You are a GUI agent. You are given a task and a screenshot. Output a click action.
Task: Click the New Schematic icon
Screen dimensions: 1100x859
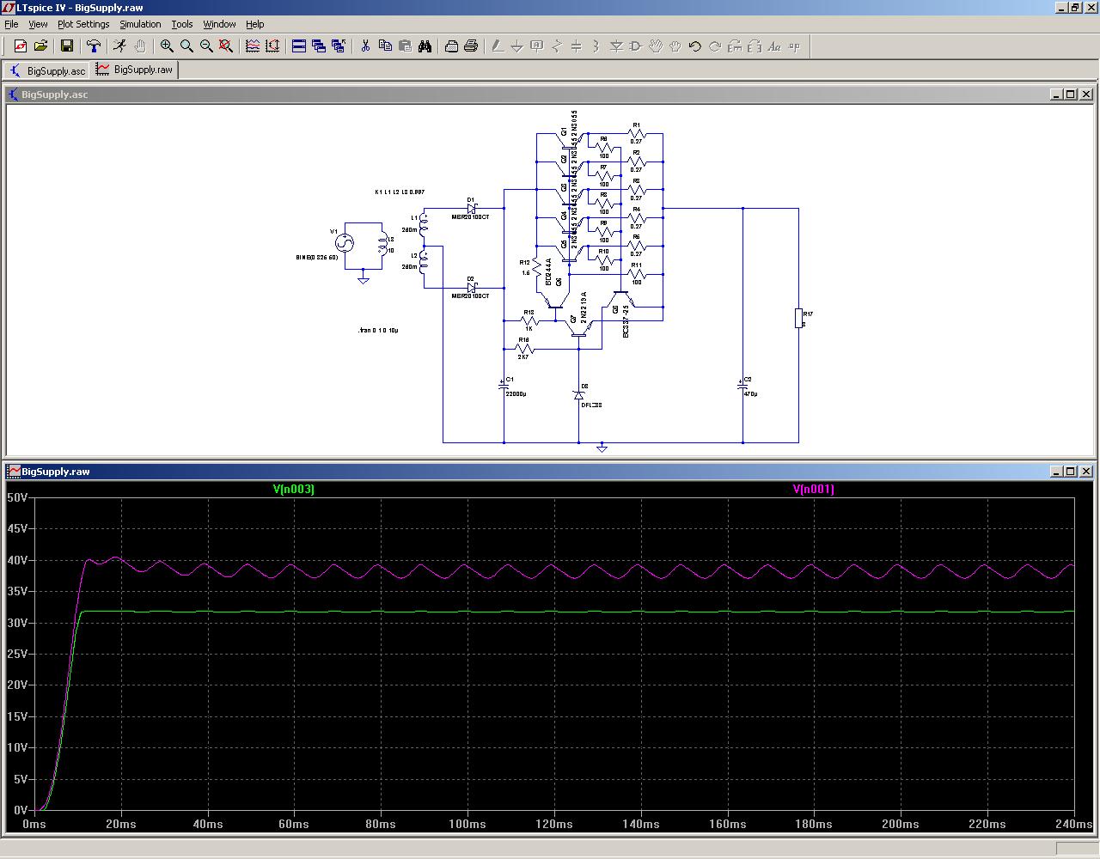click(x=20, y=46)
